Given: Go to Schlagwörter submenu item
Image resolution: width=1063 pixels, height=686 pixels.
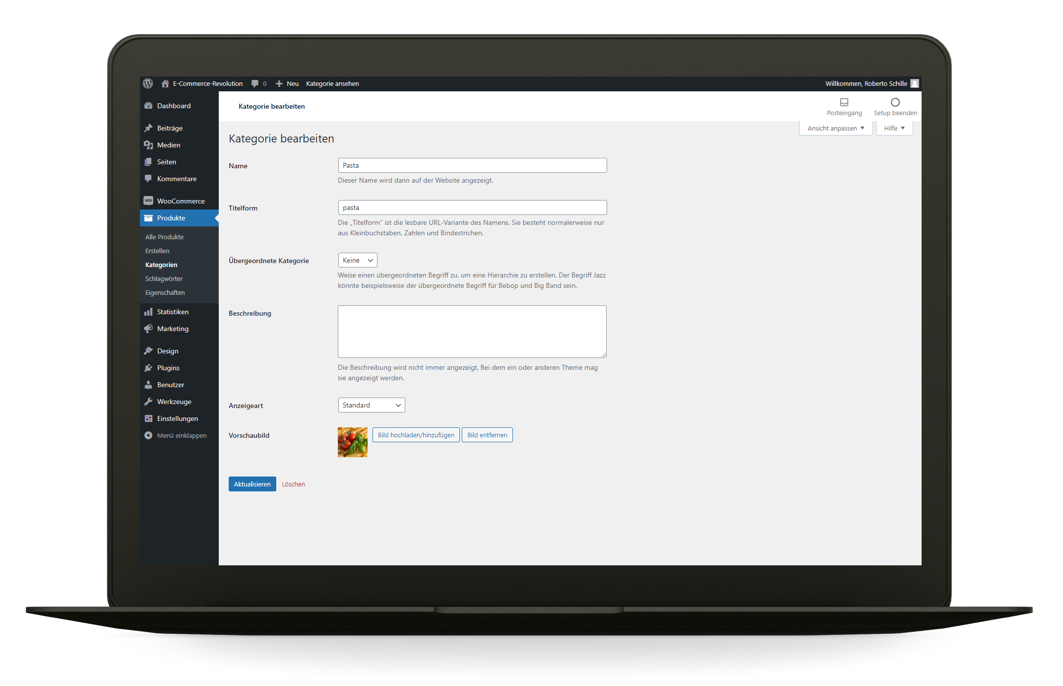Looking at the screenshot, I should coord(164,278).
